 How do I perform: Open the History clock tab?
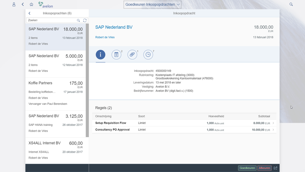[x=148, y=55]
